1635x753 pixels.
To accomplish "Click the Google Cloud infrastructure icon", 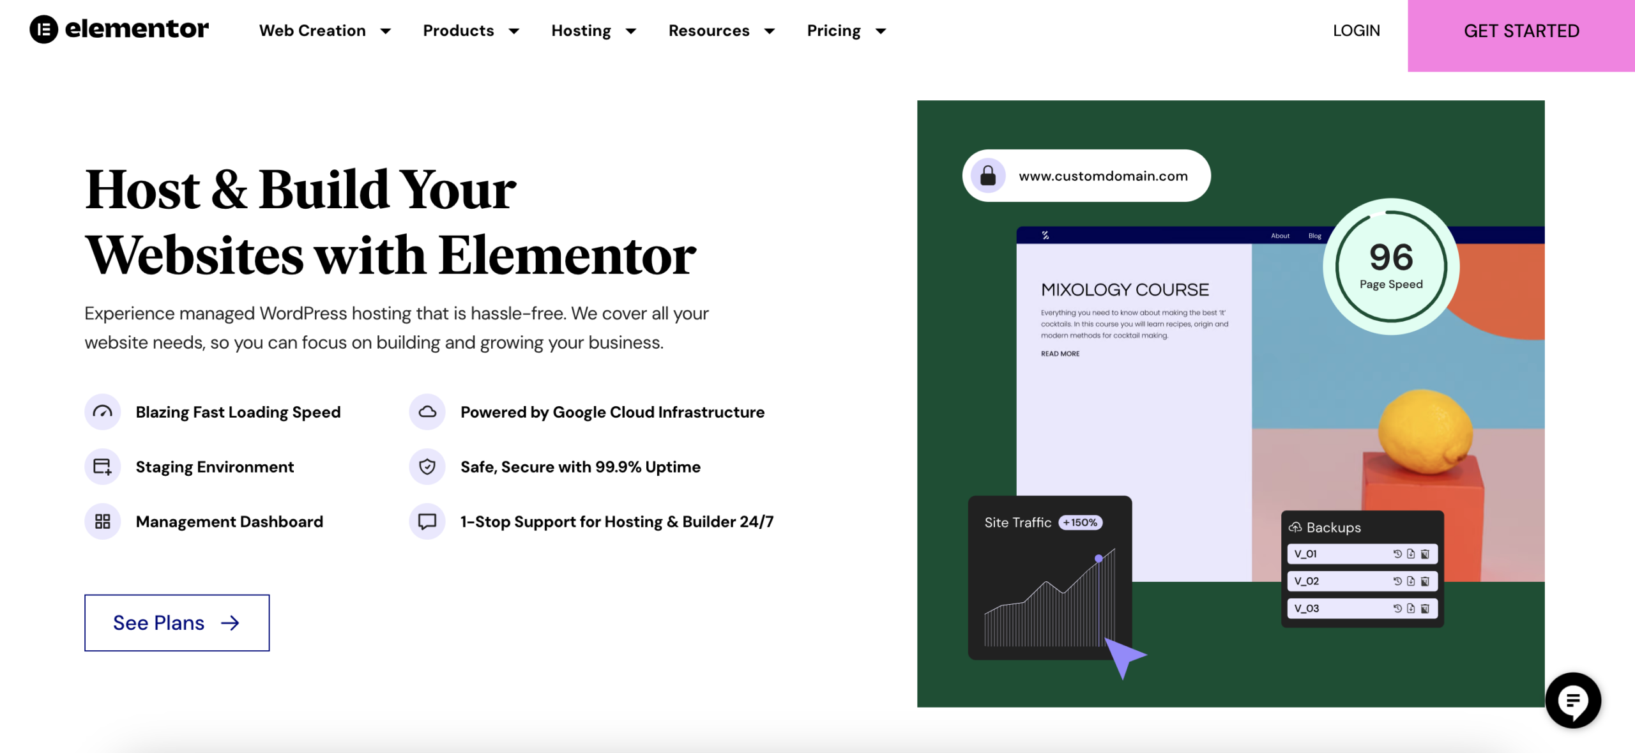I will point(427,411).
